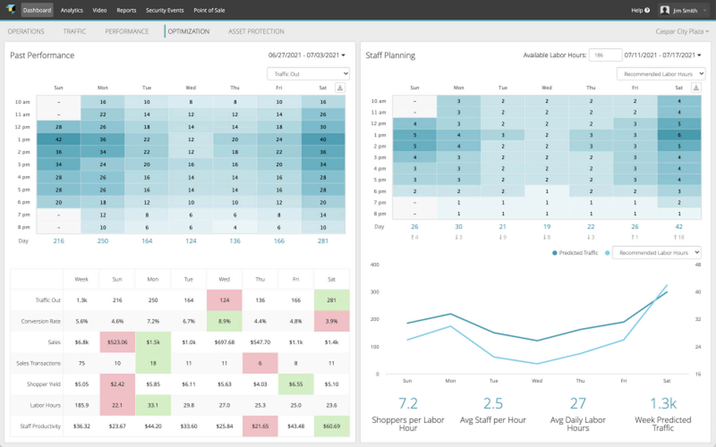Toggle the Predicted Traffic legend dot
This screenshot has width=716, height=447.
[x=555, y=252]
